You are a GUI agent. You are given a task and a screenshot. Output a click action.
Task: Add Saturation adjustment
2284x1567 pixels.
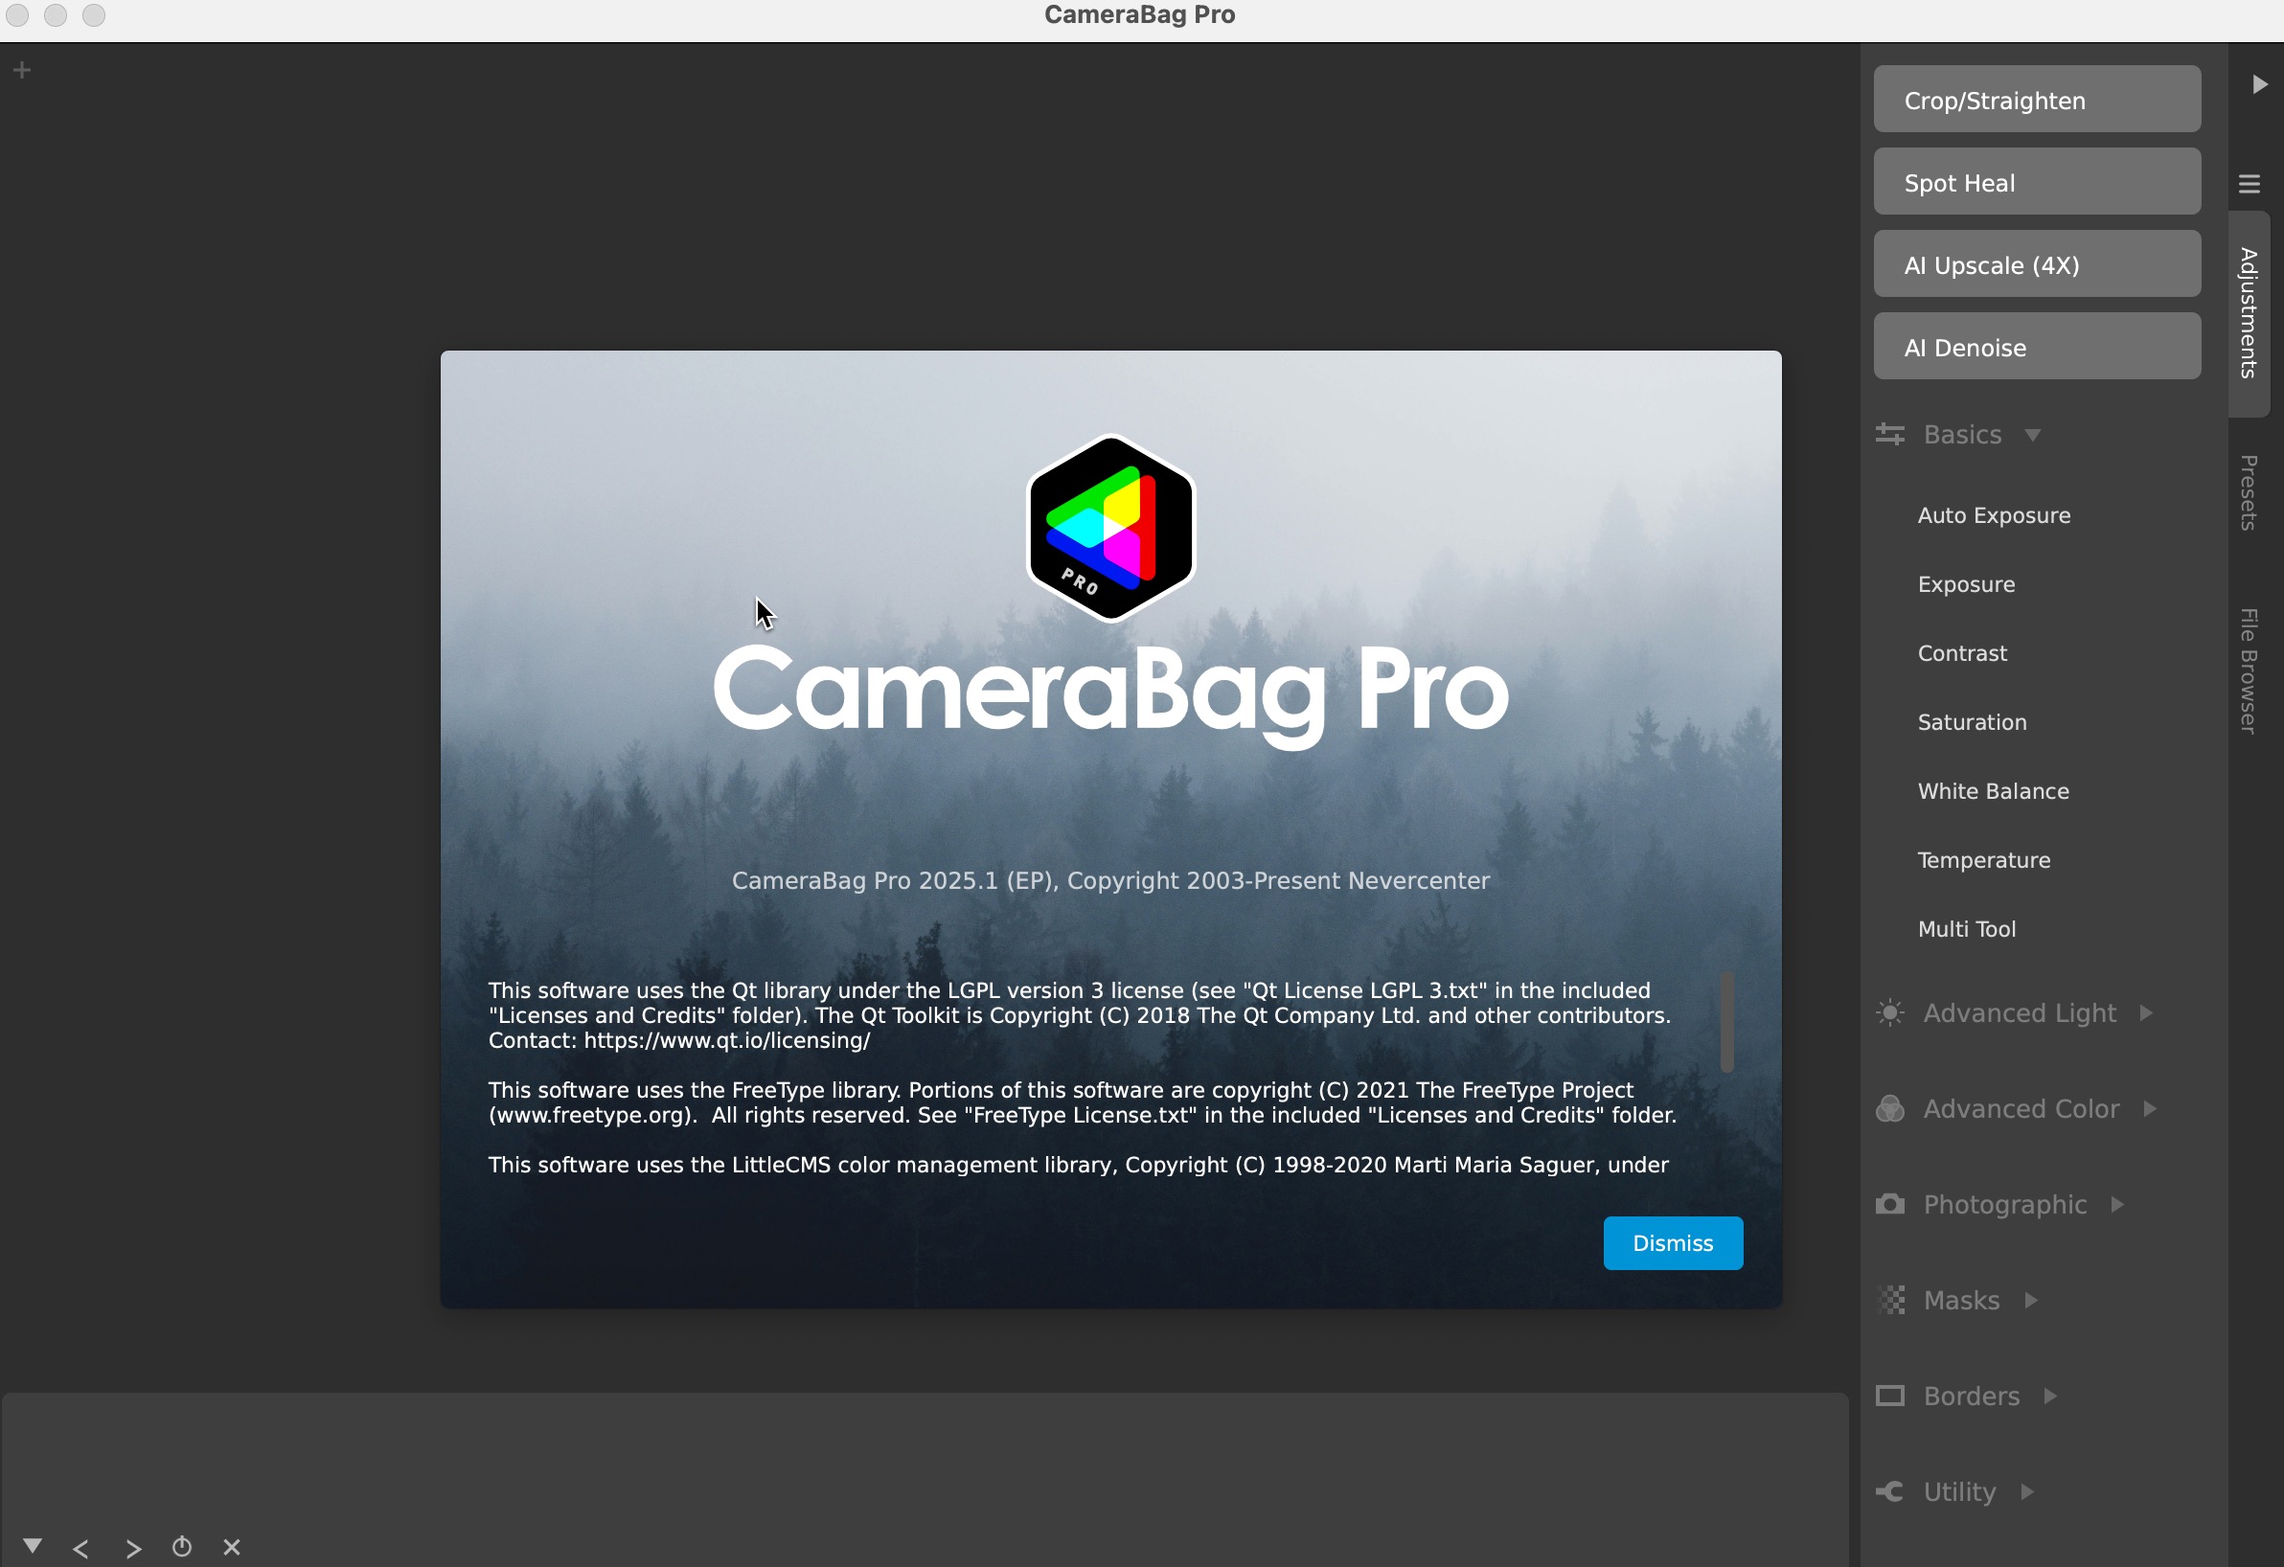click(1972, 722)
